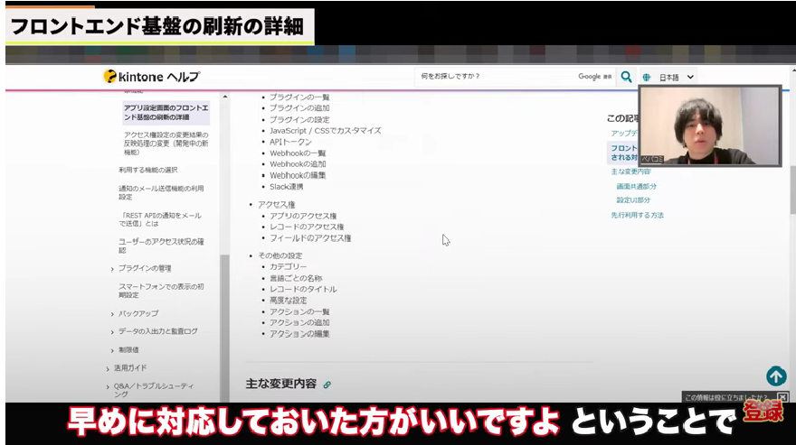Click 主な変更内容 in the table of contents
This screenshot has width=796, height=445.
630,172
